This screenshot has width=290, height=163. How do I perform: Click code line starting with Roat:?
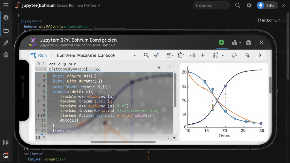click(x=74, y=76)
